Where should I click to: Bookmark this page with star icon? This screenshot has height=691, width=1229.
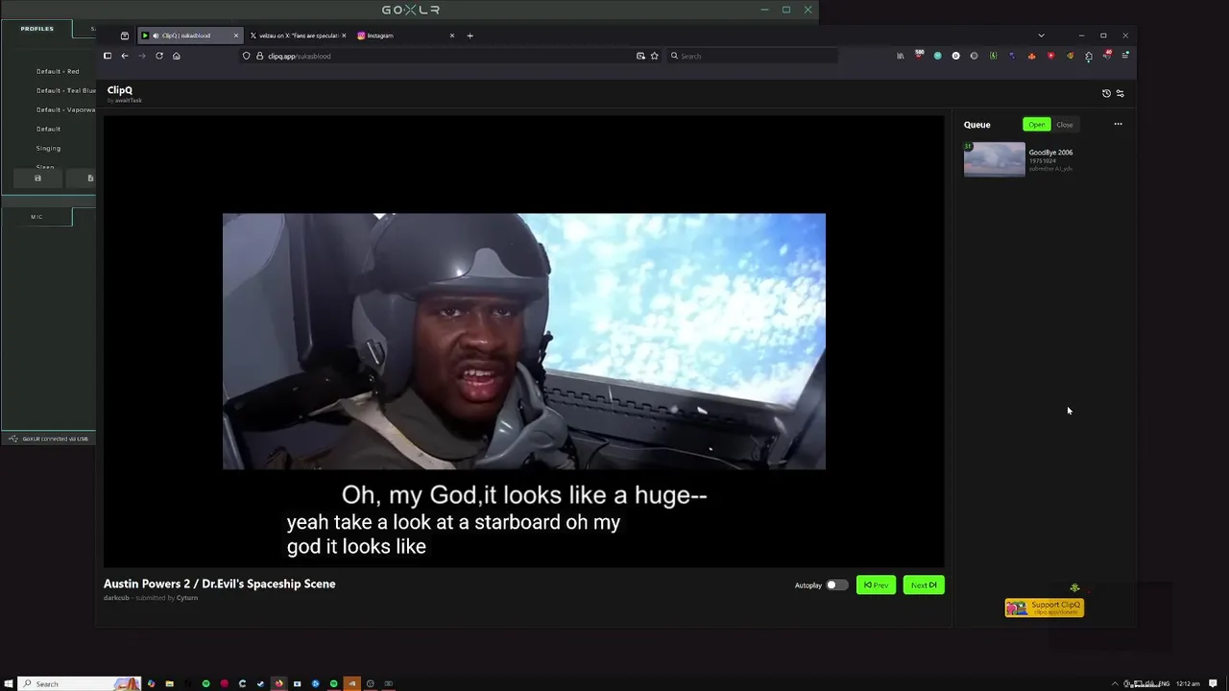tap(655, 56)
